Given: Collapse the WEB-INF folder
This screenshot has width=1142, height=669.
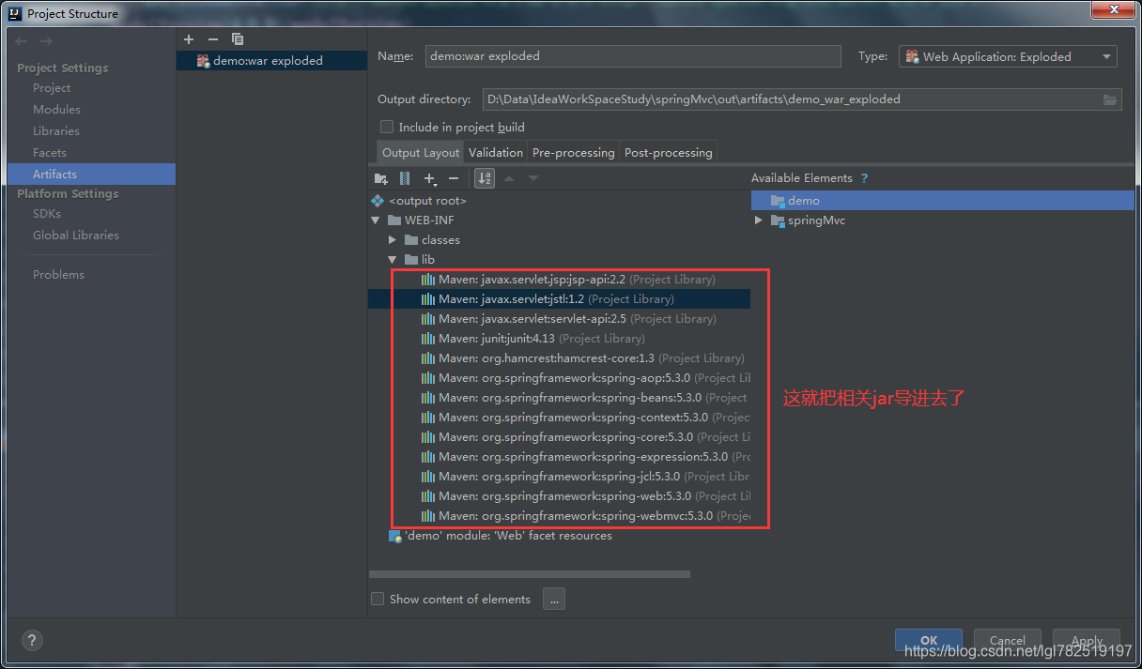Looking at the screenshot, I should click(376, 220).
